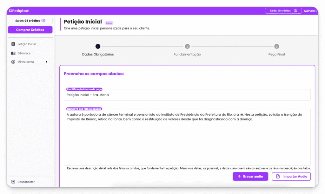Click the Desconectar label in the sidebar
Screen dimensions: 325x194
pos(26,182)
